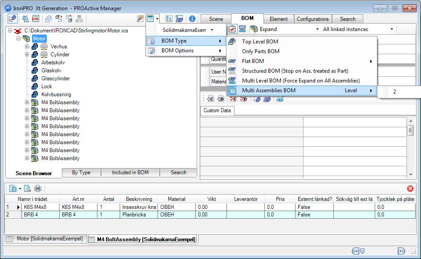The width and height of the screenshot is (421, 259).
Task: Click the hierarchy organization chart toolbar icon
Action: click(79, 19)
